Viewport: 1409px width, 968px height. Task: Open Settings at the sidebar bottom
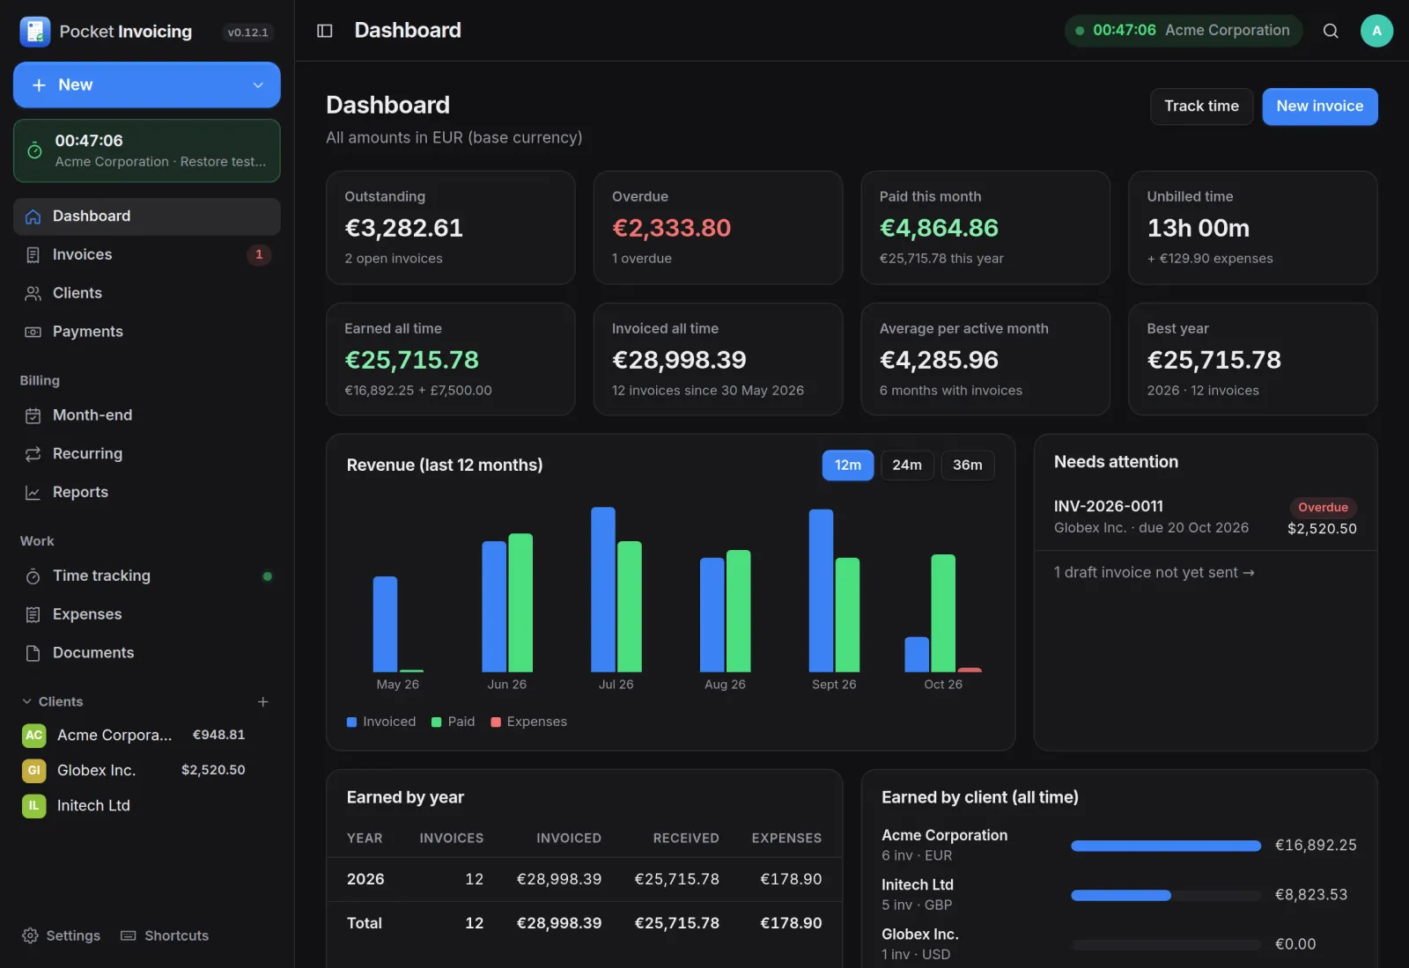pyautogui.click(x=61, y=935)
